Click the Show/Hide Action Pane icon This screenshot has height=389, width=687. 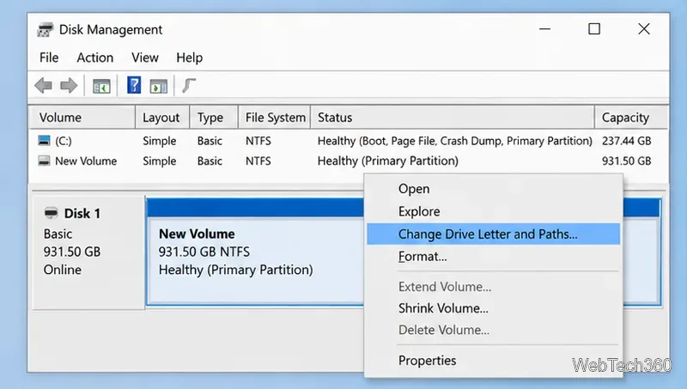pos(159,86)
